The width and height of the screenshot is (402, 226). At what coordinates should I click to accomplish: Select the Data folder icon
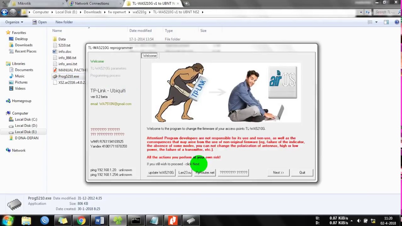55,39
